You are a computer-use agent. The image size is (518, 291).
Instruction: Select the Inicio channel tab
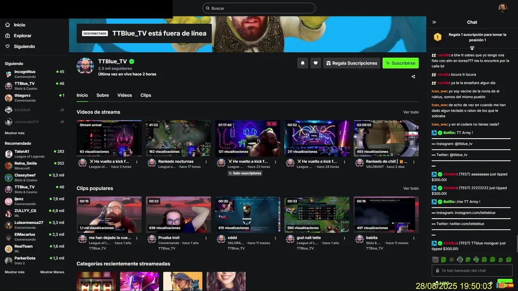click(x=82, y=95)
